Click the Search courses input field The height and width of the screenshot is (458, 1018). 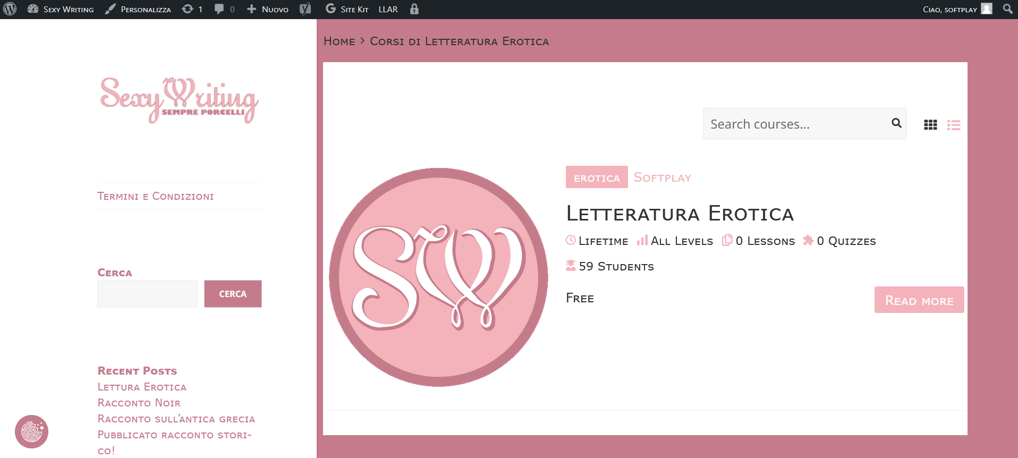click(797, 124)
